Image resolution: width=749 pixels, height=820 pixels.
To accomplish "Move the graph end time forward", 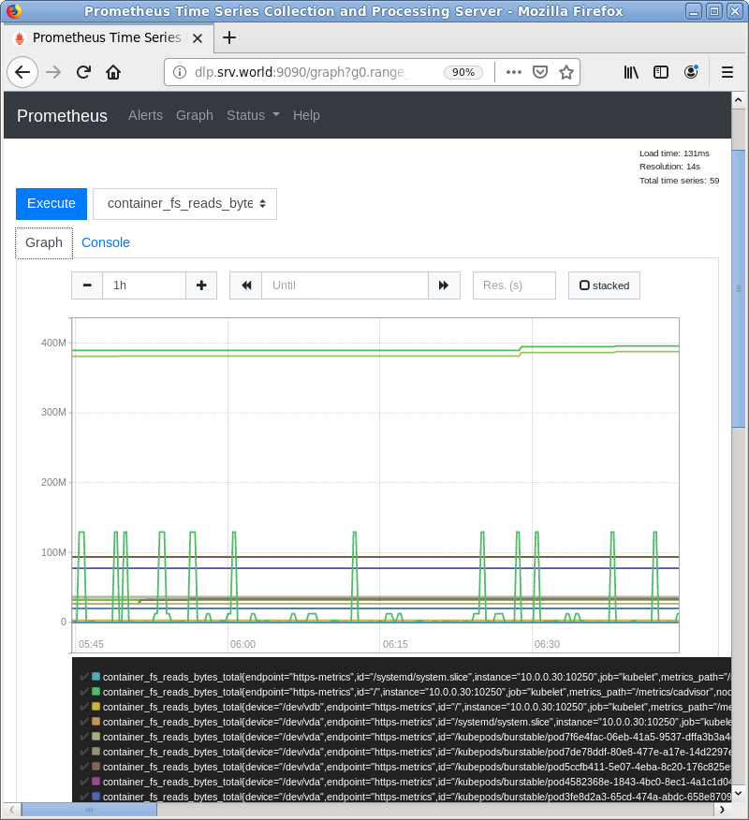I will [444, 286].
